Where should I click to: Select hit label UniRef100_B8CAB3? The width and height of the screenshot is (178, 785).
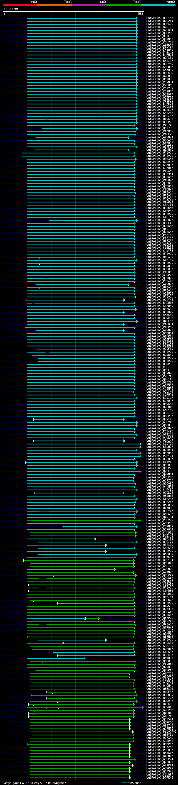coord(160,140)
